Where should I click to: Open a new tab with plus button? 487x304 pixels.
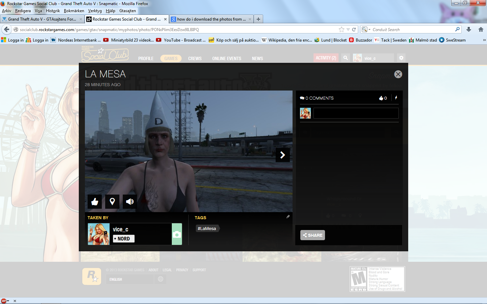(258, 19)
